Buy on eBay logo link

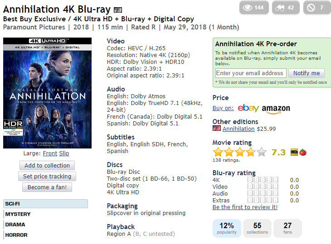(x=248, y=108)
